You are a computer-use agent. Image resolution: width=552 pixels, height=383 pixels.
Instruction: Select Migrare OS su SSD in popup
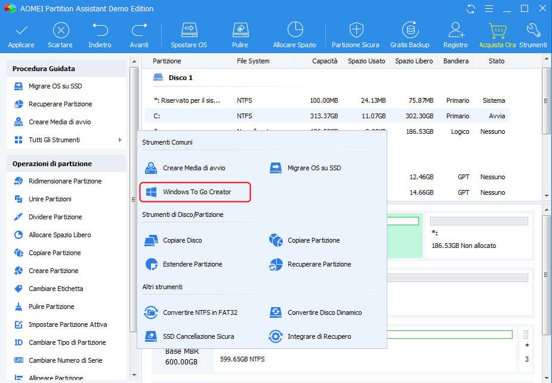tap(305, 168)
